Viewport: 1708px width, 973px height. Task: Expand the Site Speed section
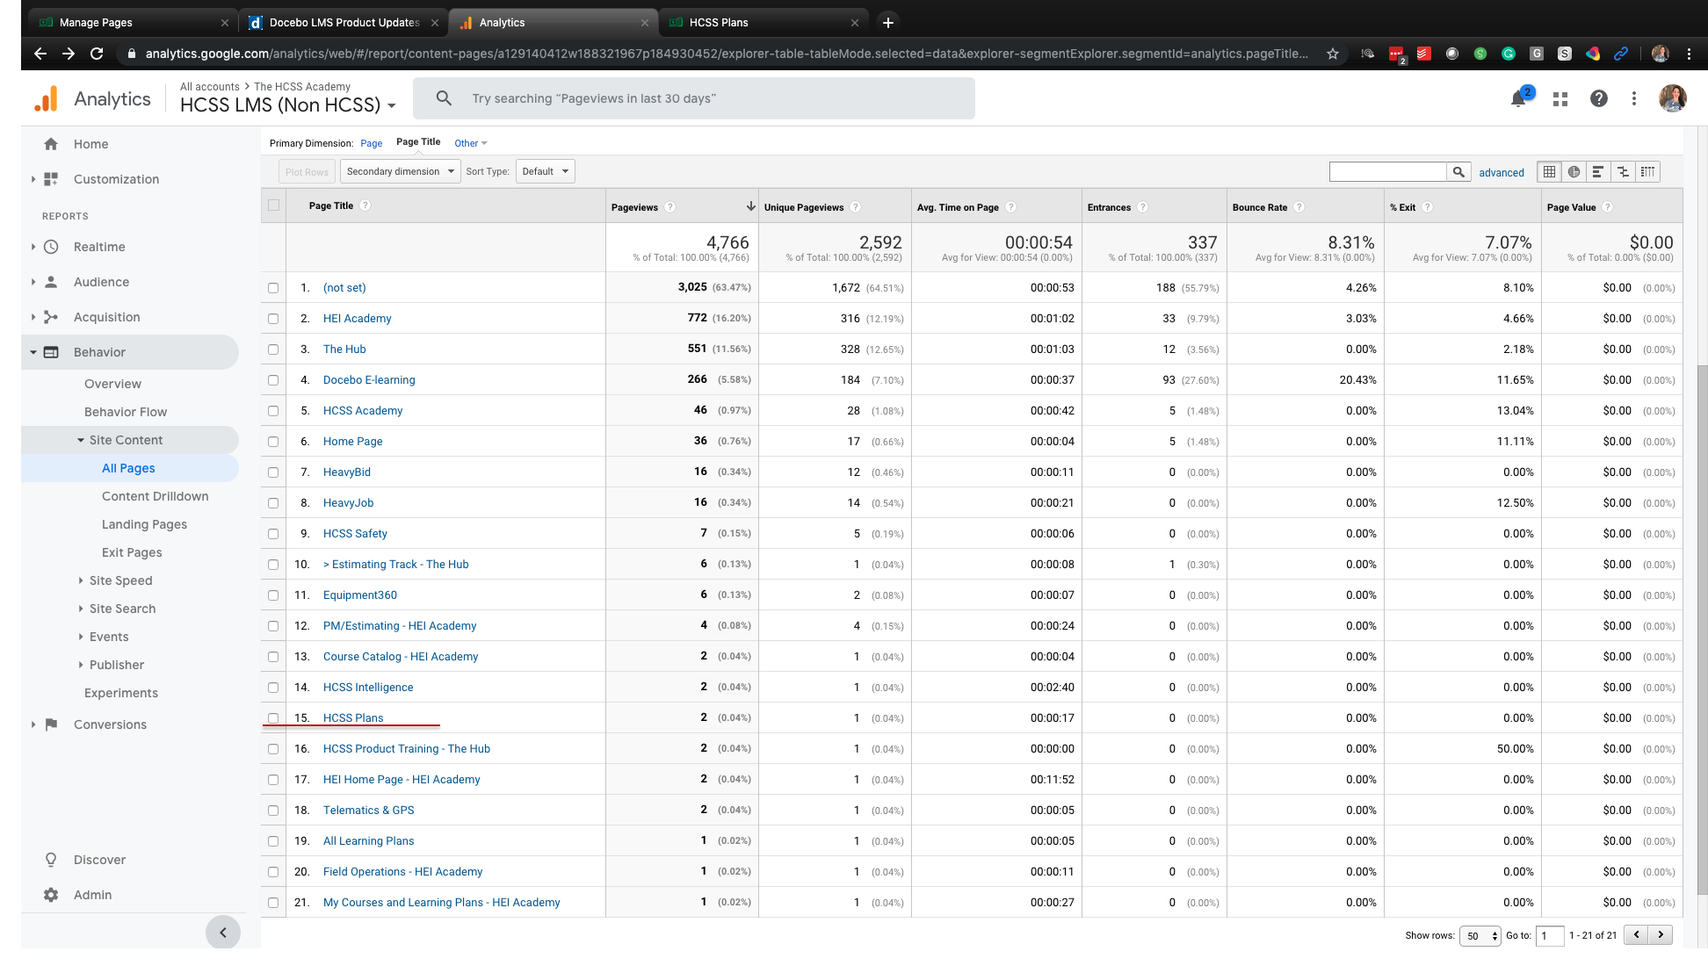click(x=120, y=580)
